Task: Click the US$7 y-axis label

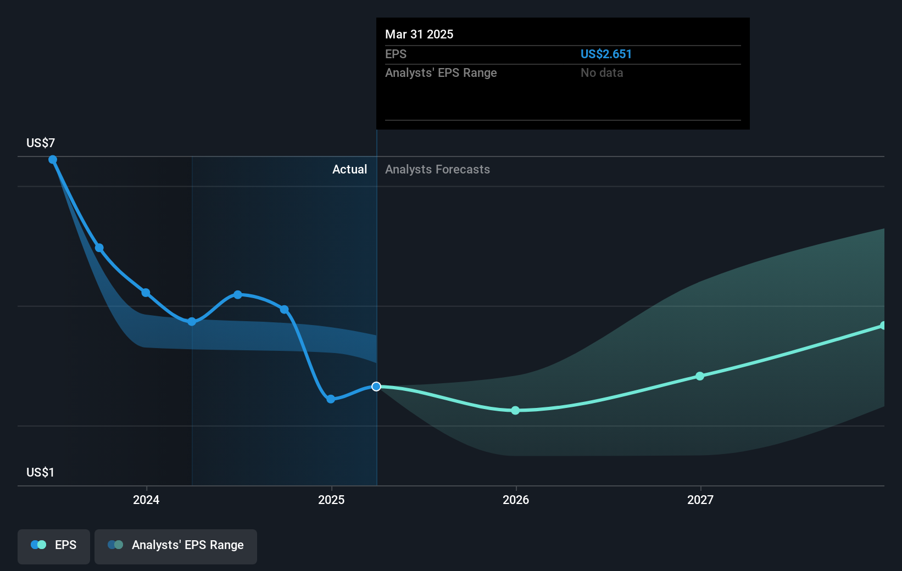Action: [x=41, y=143]
